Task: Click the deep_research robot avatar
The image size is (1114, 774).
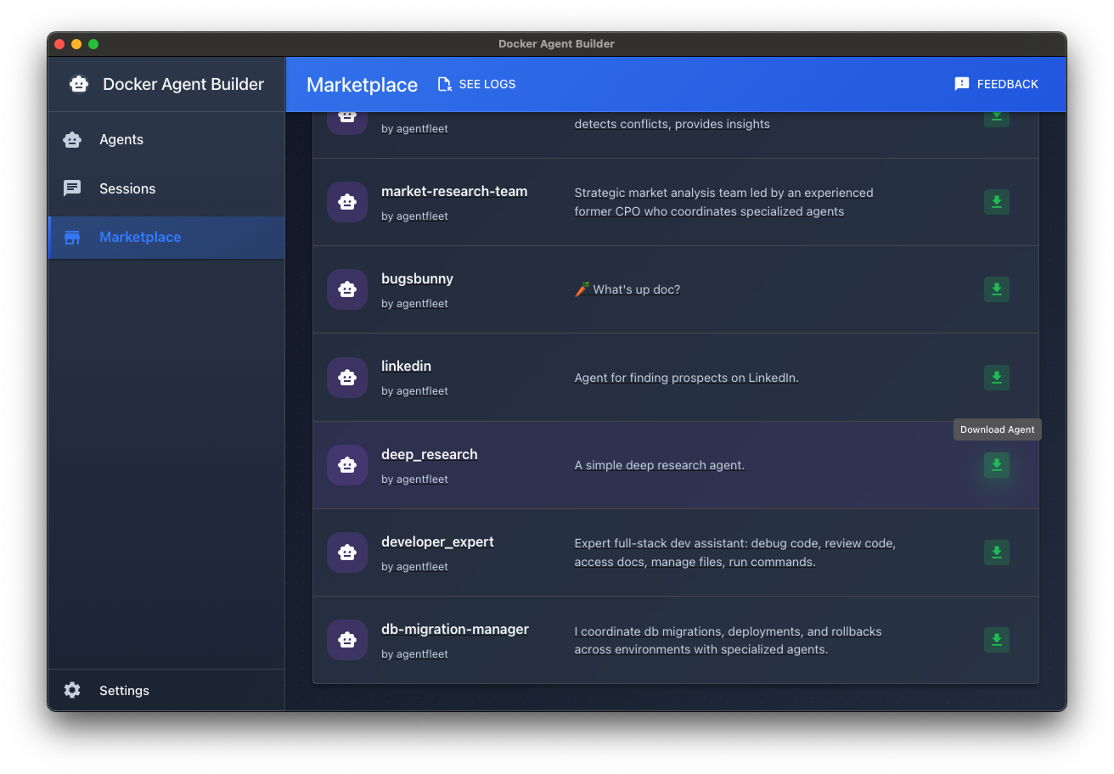Action: coord(347,465)
